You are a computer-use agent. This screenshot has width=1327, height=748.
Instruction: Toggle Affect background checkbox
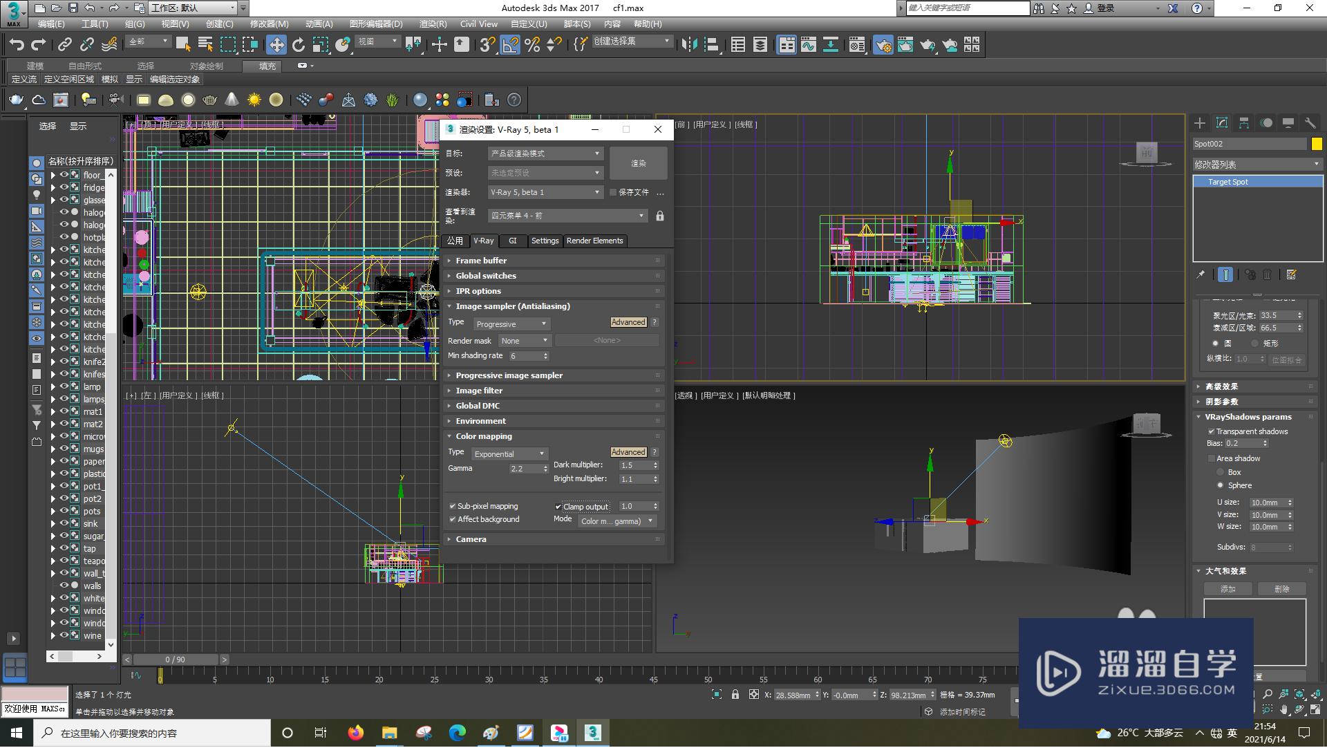click(453, 518)
